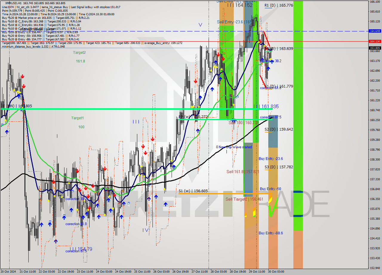Select the Buy Entry -23.6 label
Image resolution: width=382 pixels, height=275 pixels.
tap(271, 159)
